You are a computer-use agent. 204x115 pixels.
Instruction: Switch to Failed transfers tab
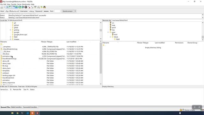click(x=16, y=107)
